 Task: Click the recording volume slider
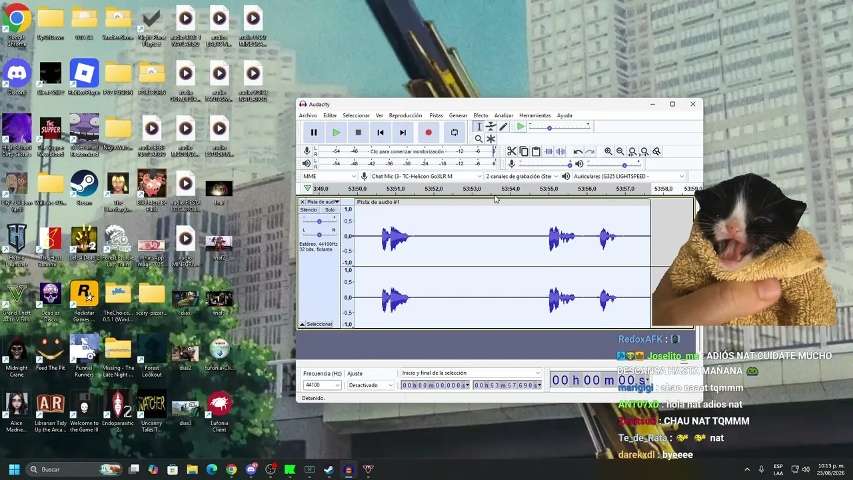pyautogui.click(x=544, y=163)
